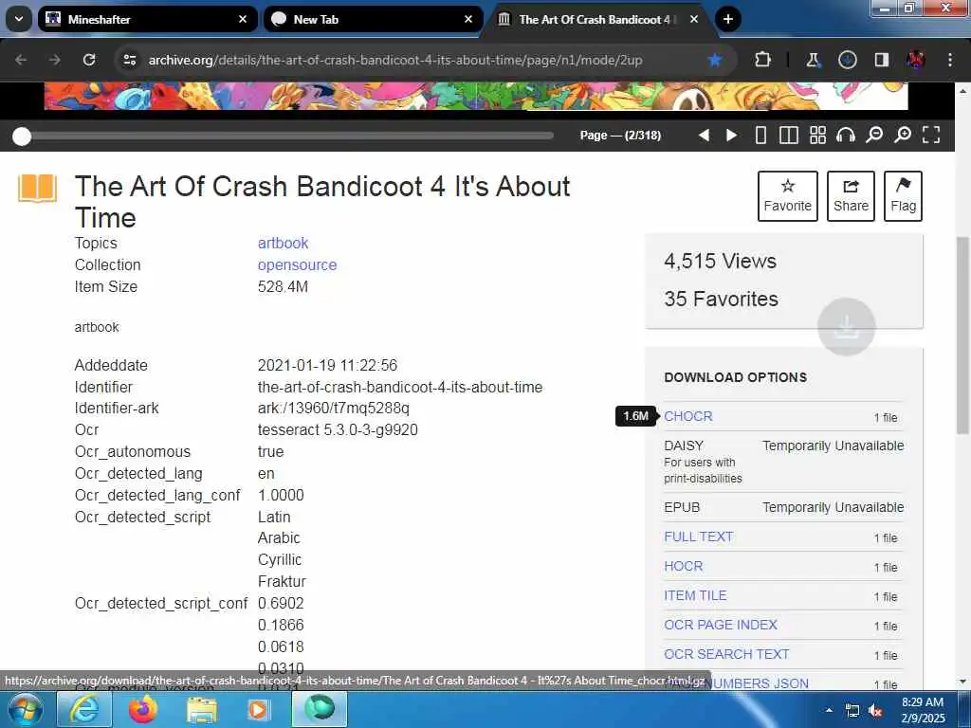
Task: Open the side panel icon
Action: tap(881, 60)
